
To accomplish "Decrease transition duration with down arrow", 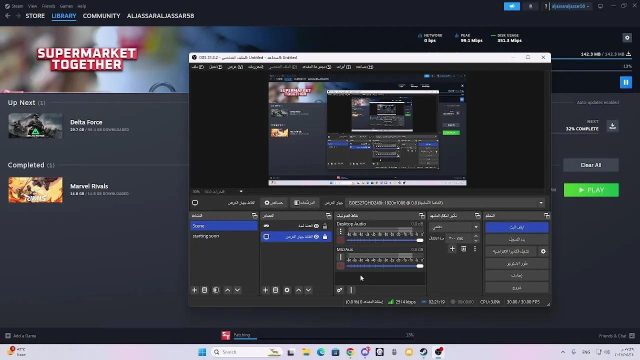I will pos(475,240).
